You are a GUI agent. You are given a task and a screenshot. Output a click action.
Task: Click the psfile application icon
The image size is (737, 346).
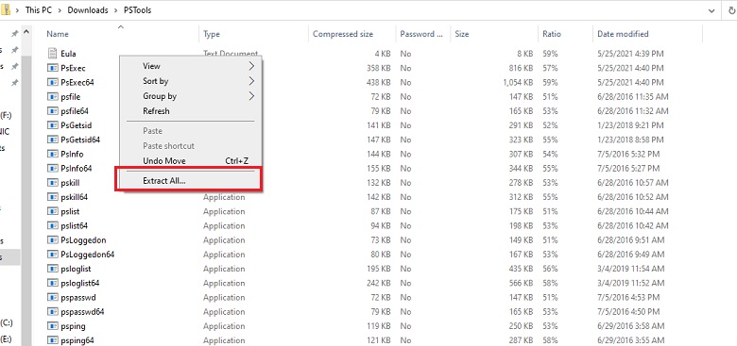tap(53, 96)
